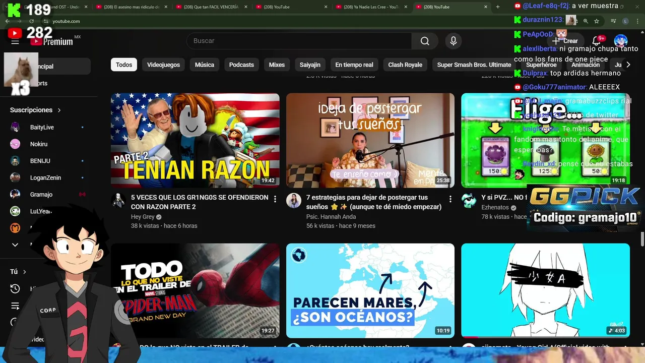The width and height of the screenshot is (645, 363).
Task: Open the Psic. Hannah Anda channel avatar
Action: point(294,201)
